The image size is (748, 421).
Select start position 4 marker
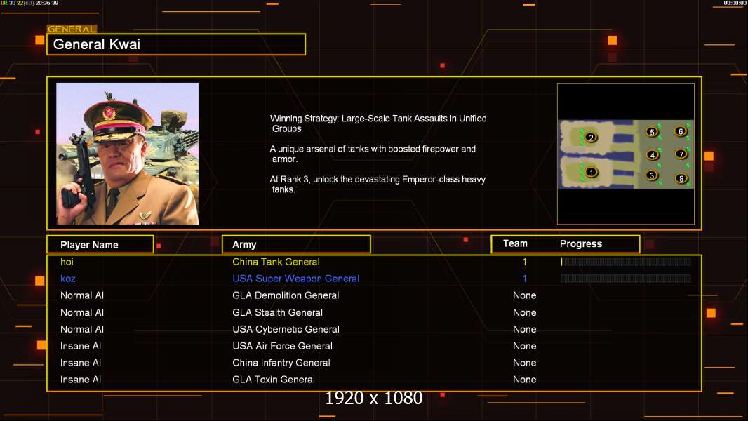653,154
